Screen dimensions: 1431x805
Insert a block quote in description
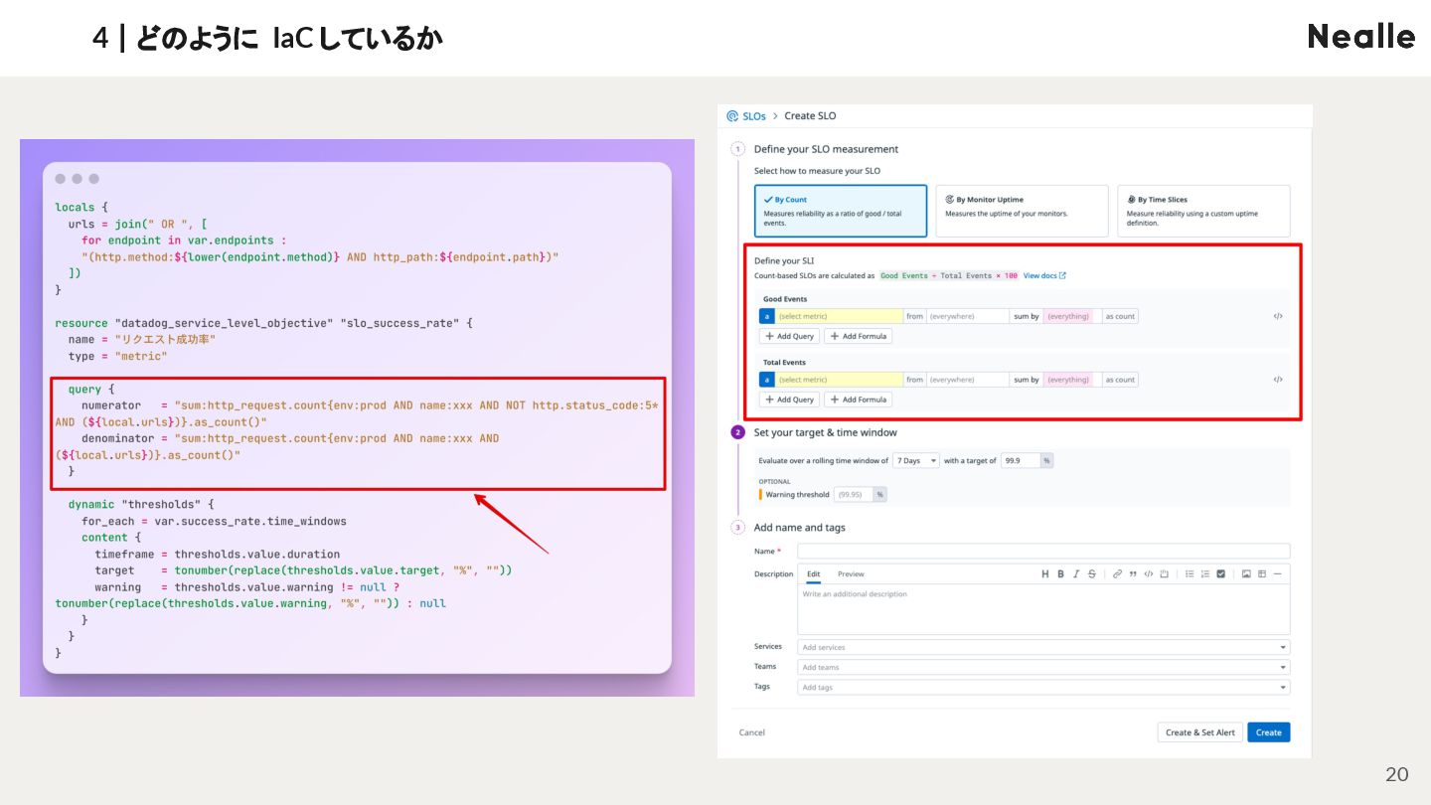click(x=1133, y=573)
